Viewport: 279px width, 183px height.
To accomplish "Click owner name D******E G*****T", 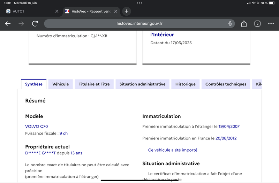I will pyautogui.click(x=40, y=153).
